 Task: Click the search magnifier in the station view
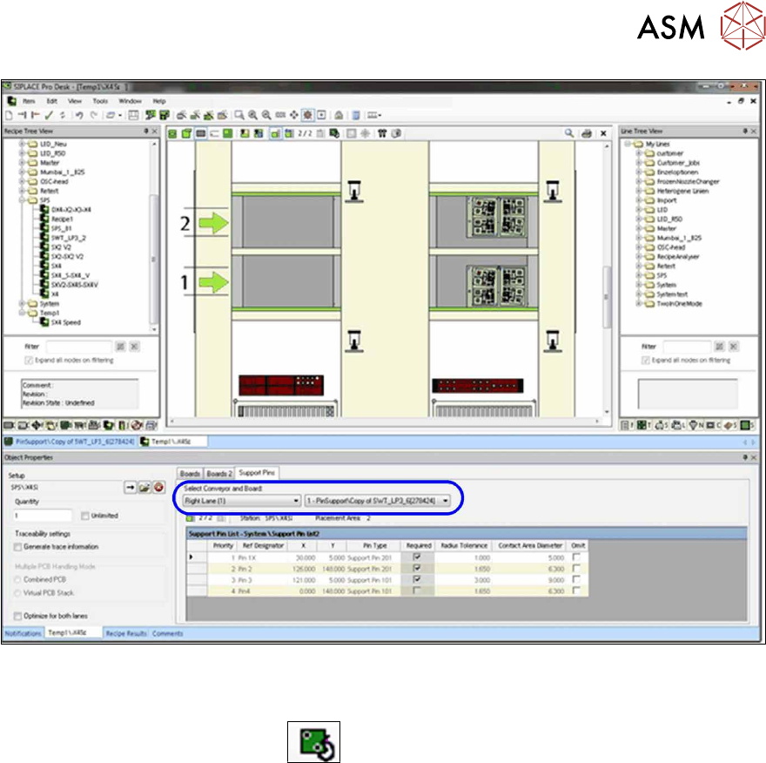[x=569, y=133]
